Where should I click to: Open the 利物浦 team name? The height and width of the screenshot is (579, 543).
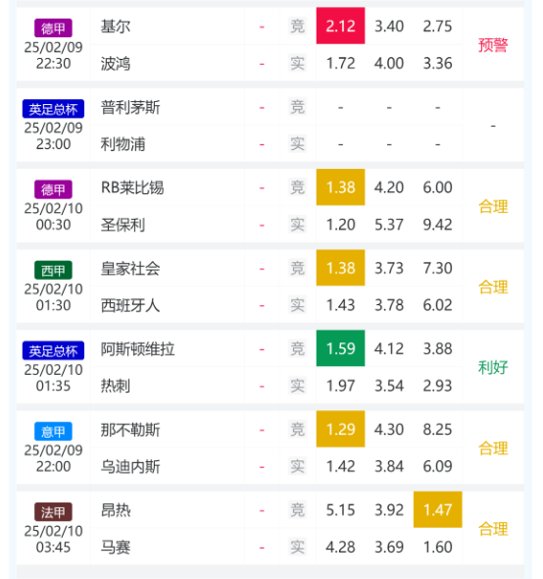coord(123,144)
